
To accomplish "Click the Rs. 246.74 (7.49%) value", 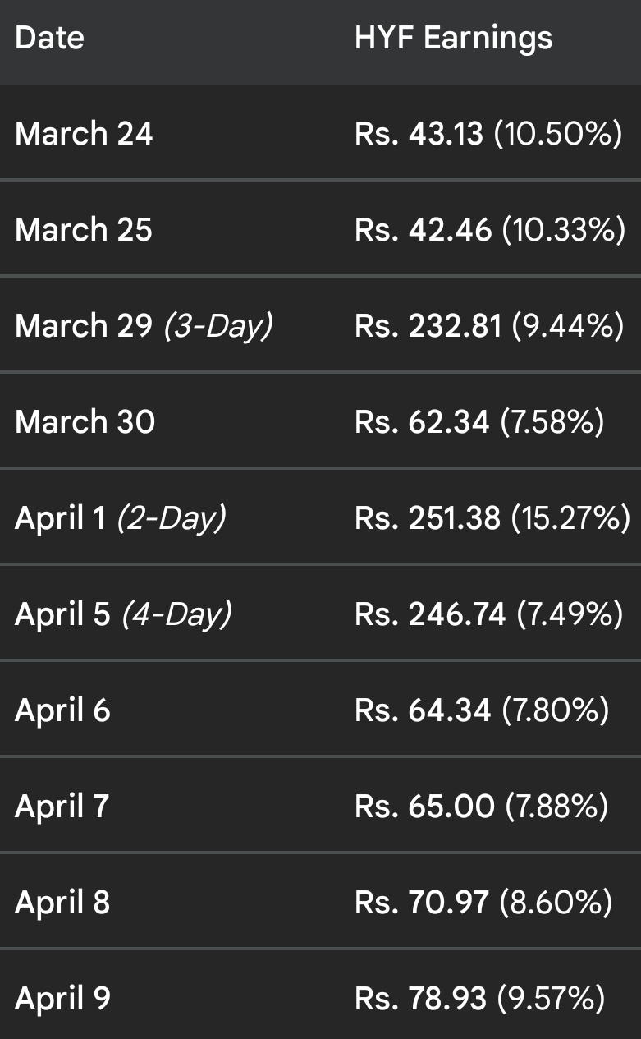I will tap(489, 614).
